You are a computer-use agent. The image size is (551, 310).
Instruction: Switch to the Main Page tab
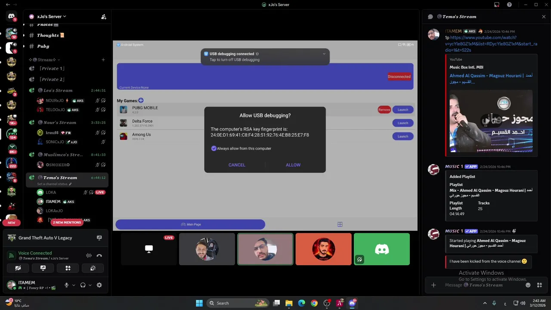click(190, 224)
